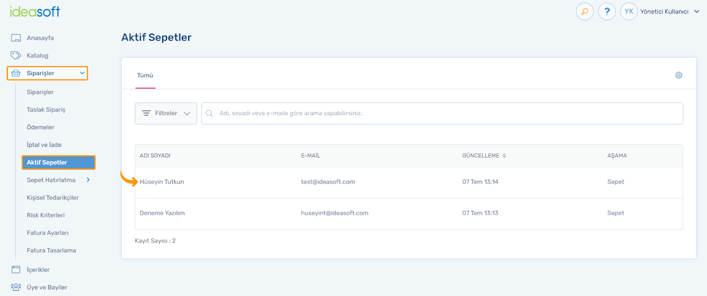
Task: Go to Taslak Sipariş
Action: (46, 110)
